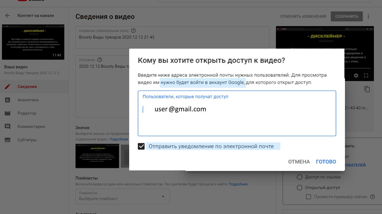Open the Подробнее link under Плейлисты
382x214 pixels.
(238, 184)
